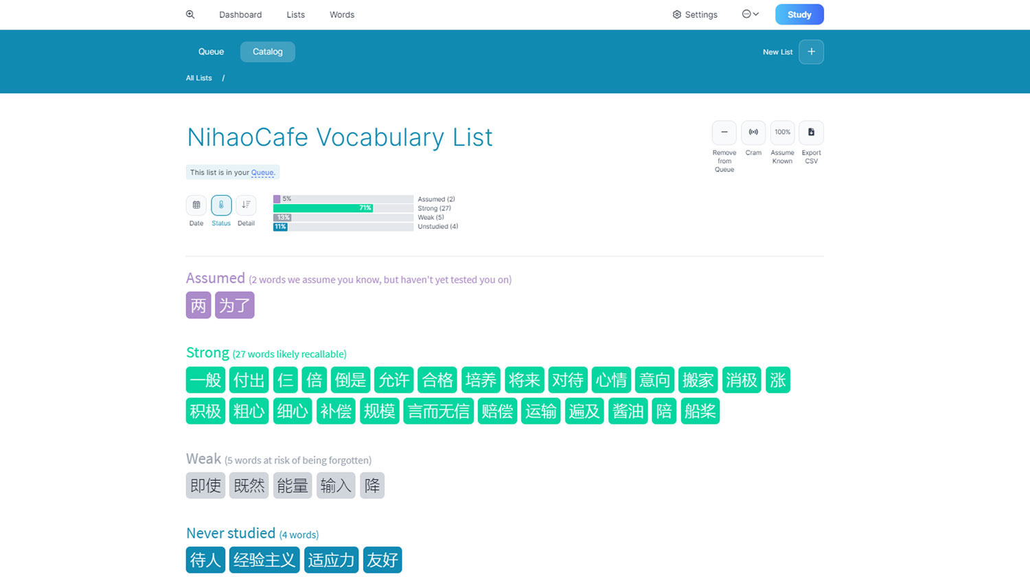Image resolution: width=1030 pixels, height=577 pixels.
Task: Click the Strong 71% progress bar
Action: click(x=343, y=208)
